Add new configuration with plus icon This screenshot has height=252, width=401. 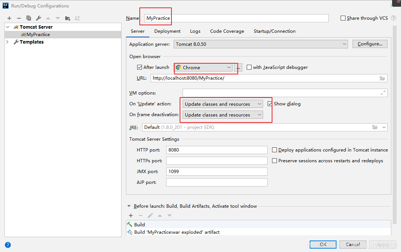point(9,18)
